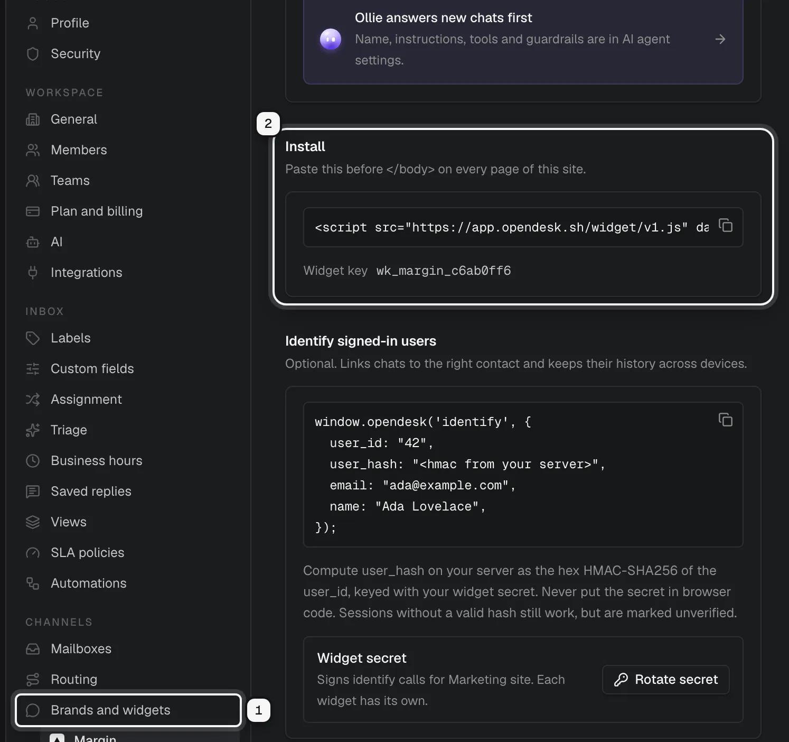Click the install script code text
This screenshot has height=742, width=789.
point(511,227)
